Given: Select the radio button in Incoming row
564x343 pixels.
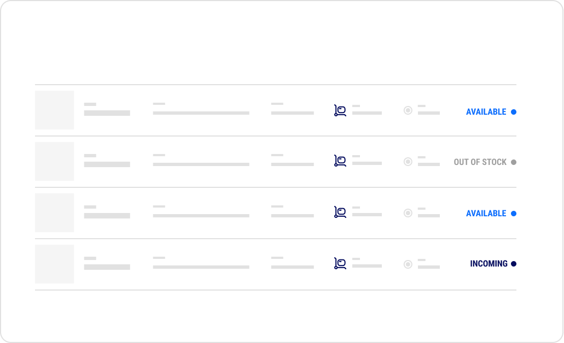Looking at the screenshot, I should [408, 264].
